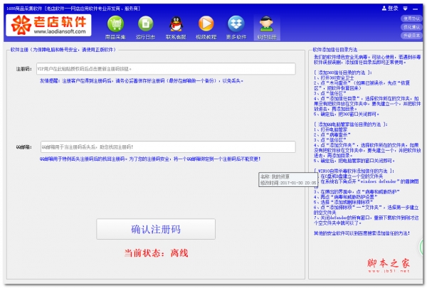Image resolution: width=427 pixels, height=288 pixels.
Task: Click the 打开360安全卫士 step text
Action: (334, 78)
